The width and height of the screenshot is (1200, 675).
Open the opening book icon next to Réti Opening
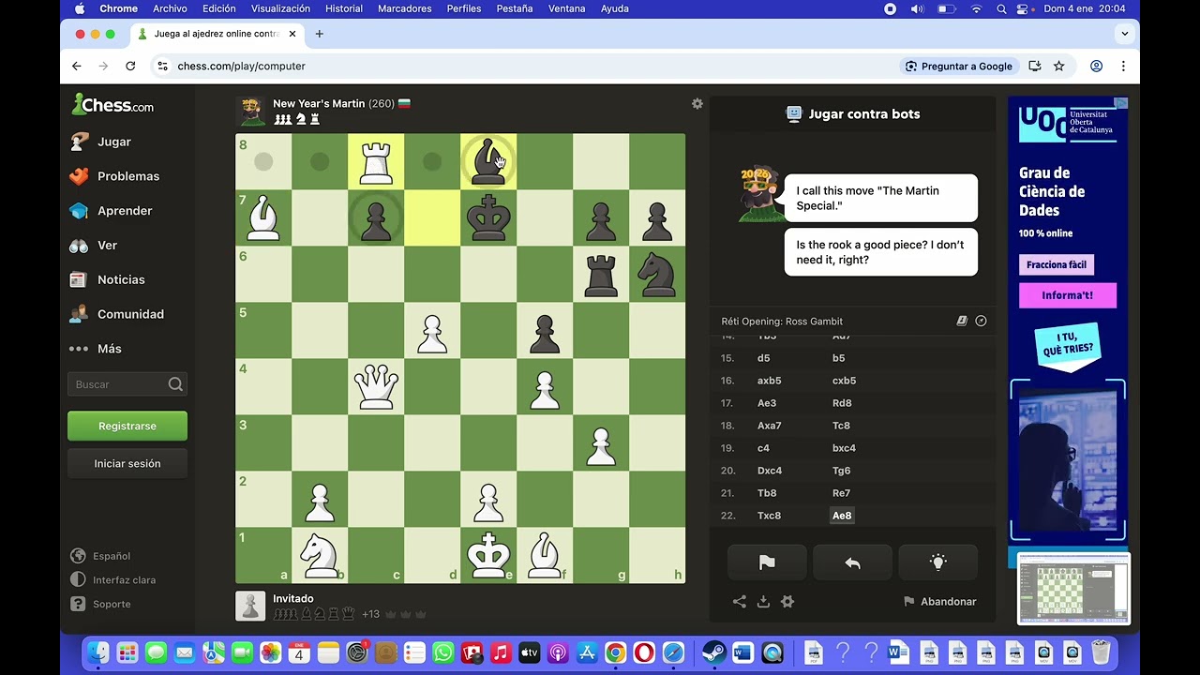(x=962, y=321)
